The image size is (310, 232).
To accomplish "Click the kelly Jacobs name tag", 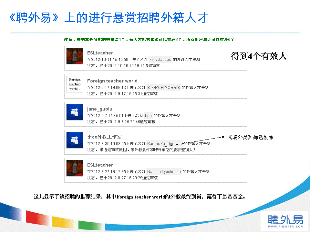I will click(x=160, y=60).
